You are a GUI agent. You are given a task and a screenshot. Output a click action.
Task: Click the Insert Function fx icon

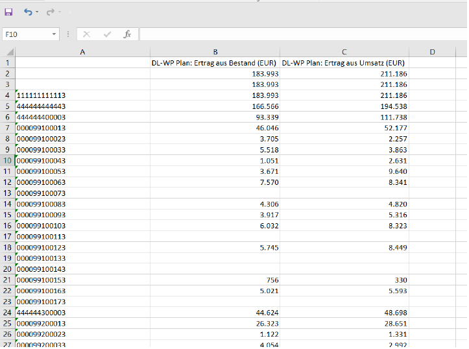coord(127,34)
